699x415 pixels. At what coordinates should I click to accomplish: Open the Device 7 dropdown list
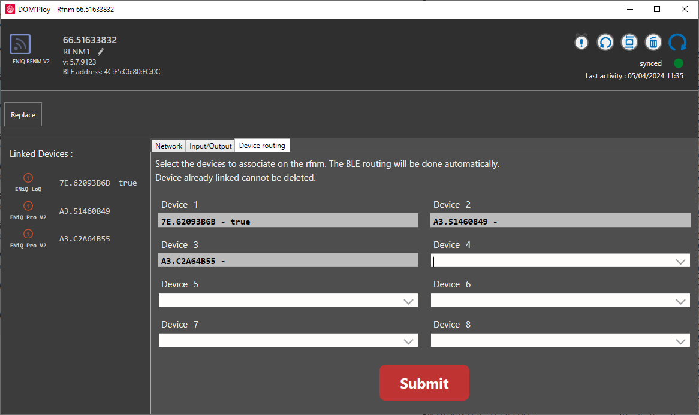408,341
